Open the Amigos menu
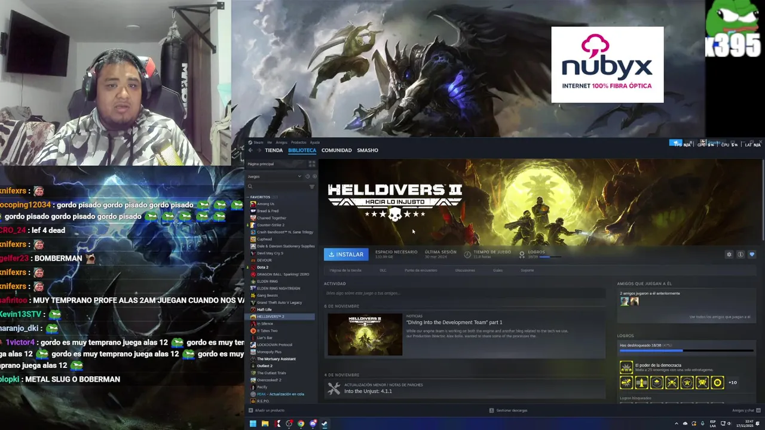 tap(281, 142)
